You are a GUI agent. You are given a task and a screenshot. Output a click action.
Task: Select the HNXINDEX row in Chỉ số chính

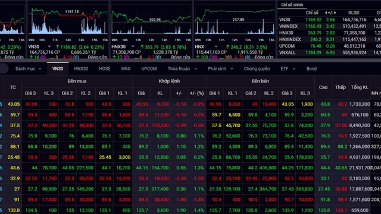(330, 39)
